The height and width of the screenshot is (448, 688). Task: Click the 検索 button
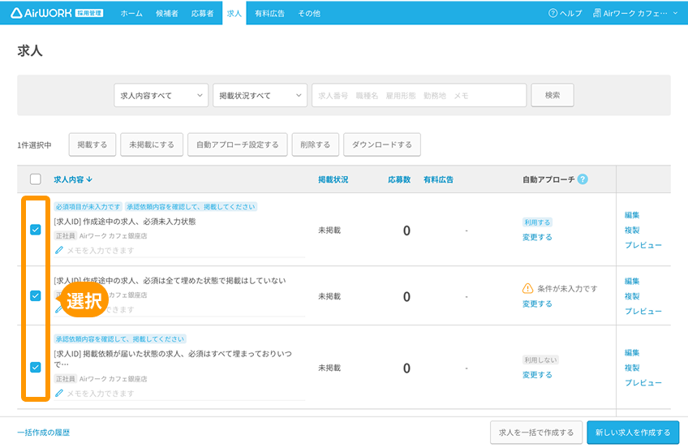coord(553,95)
